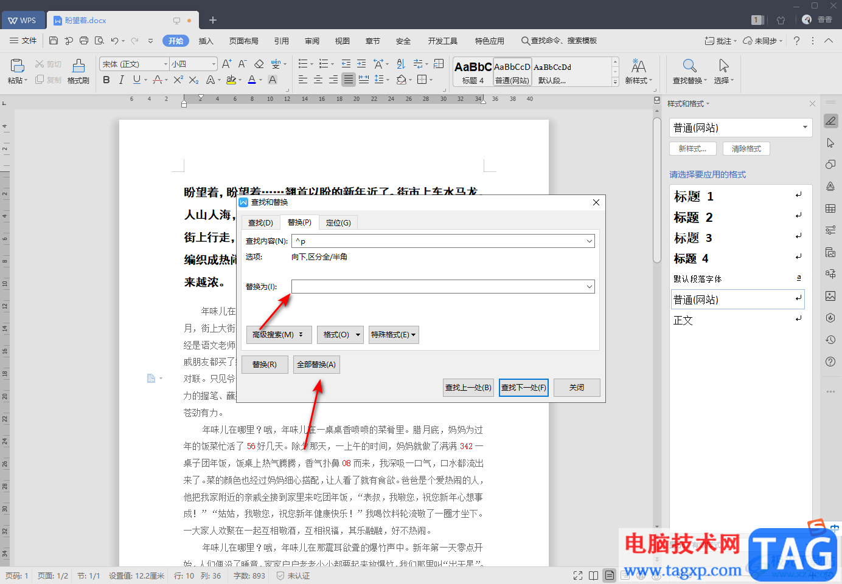The width and height of the screenshot is (842, 584).
Task: Switch to full-screen view in status bar
Action: point(578,575)
